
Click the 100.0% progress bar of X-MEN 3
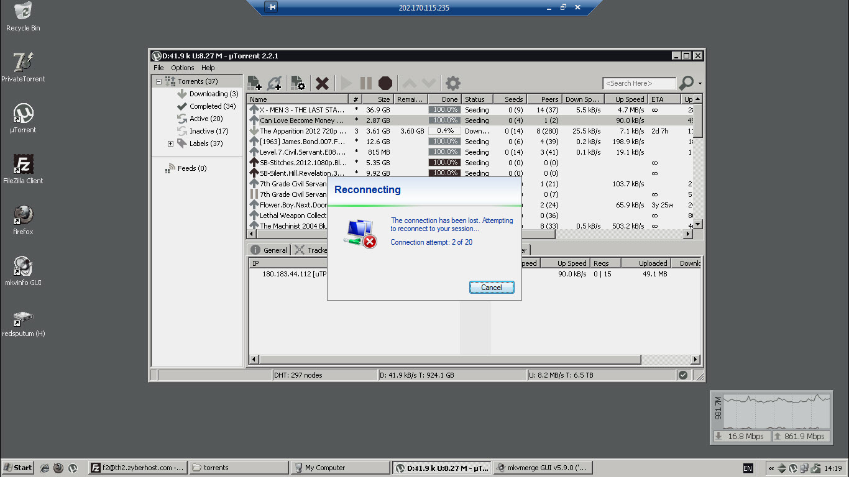point(444,110)
